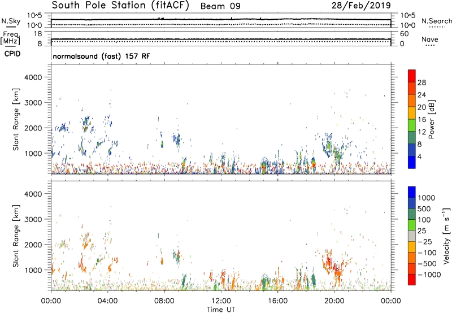Click the 'Velocity [m s-1]' color bar label
Viewport: 452px width, 313px height.
446,236
